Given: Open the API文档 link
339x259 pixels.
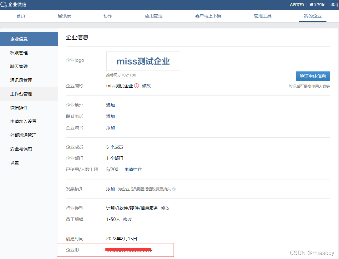Looking at the screenshot, I should pyautogui.click(x=297, y=5).
